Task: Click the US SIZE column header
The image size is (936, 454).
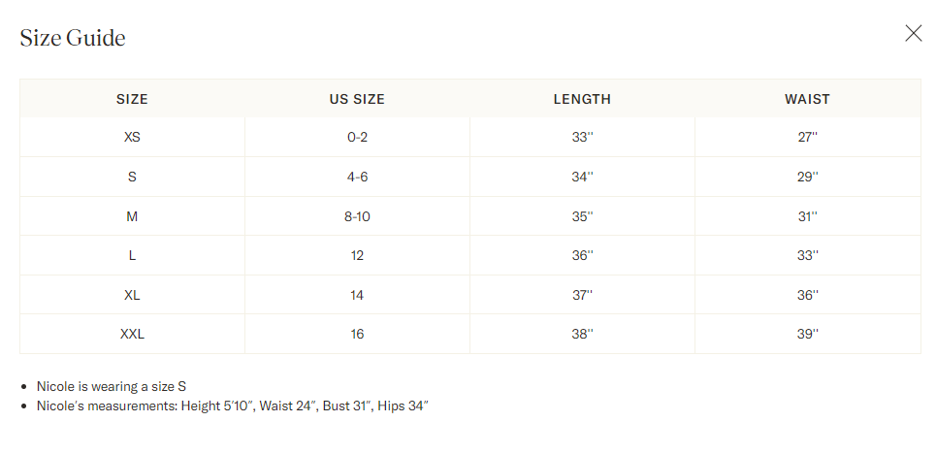Action: pyautogui.click(x=357, y=99)
